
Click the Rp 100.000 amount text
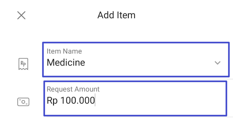tap(71, 101)
